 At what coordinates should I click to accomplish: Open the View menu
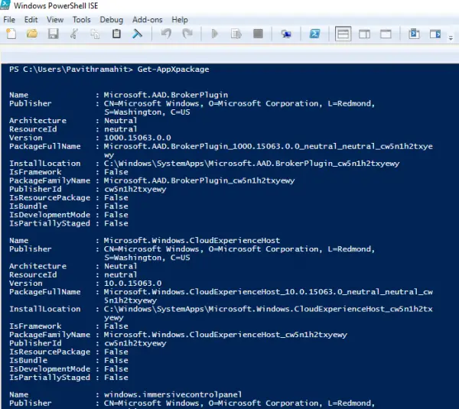point(55,20)
